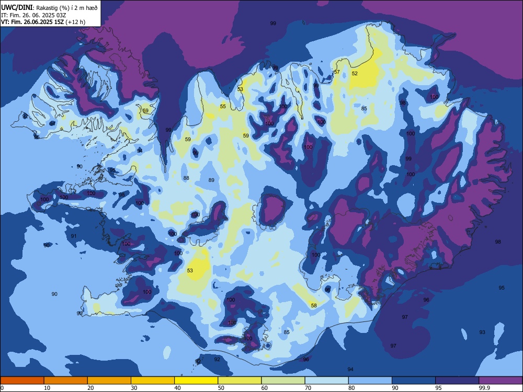Click the orange 10–20 legend swatch
The width and height of the screenshot is (523, 392).
tap(66, 381)
